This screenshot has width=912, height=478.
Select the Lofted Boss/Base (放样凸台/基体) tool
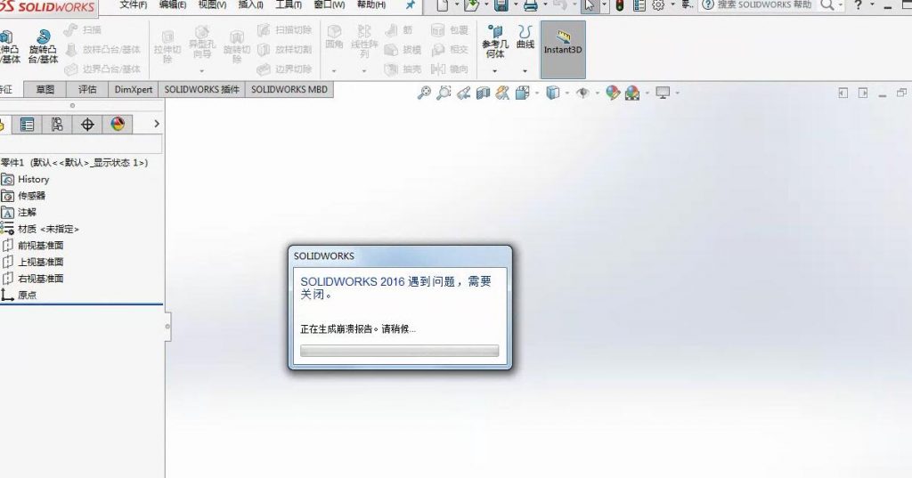102,50
